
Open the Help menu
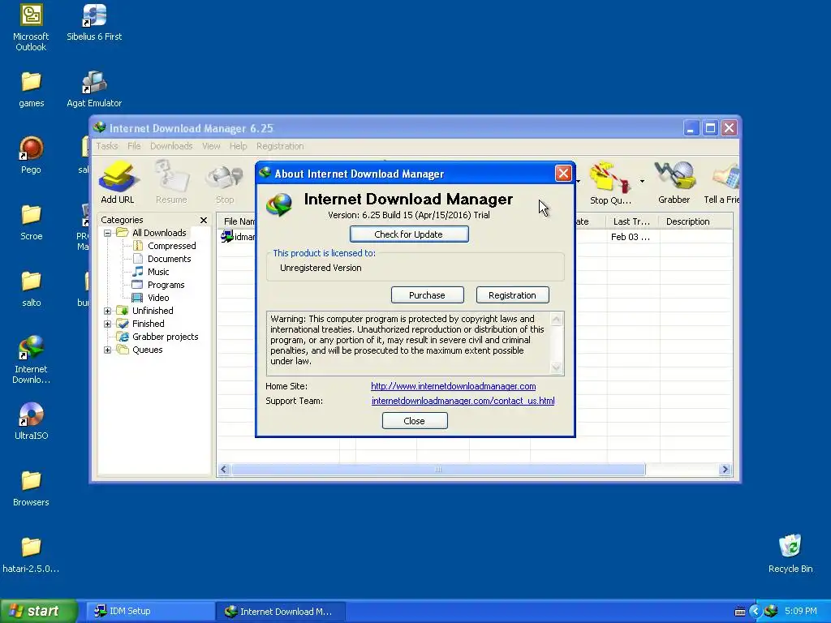pos(238,146)
